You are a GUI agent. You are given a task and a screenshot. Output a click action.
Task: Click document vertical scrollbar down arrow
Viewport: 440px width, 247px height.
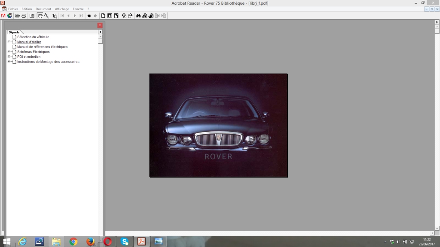pos(437,228)
